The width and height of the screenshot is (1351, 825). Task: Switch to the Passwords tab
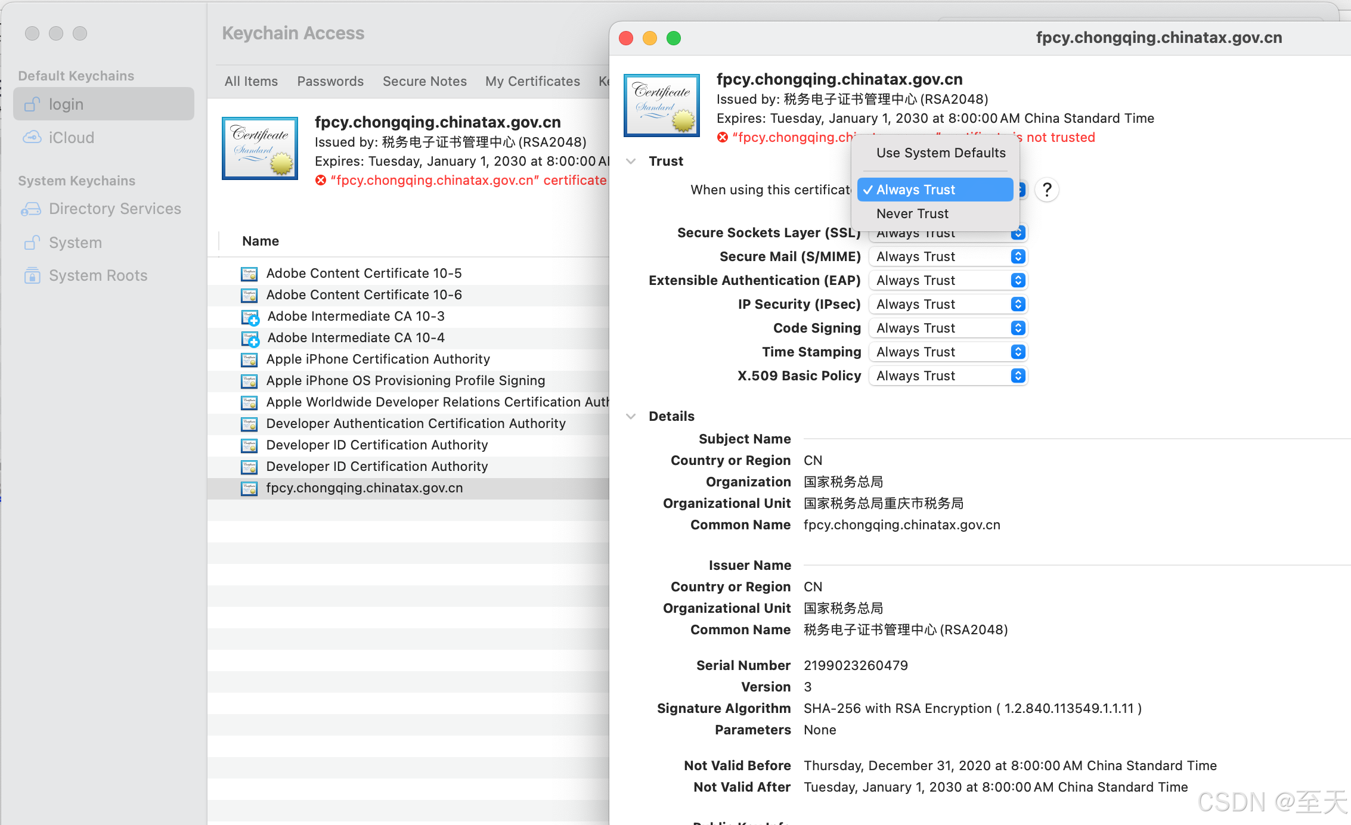click(x=330, y=82)
